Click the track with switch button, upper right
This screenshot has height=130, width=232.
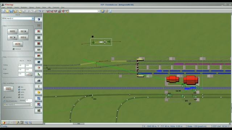pos(23,31)
